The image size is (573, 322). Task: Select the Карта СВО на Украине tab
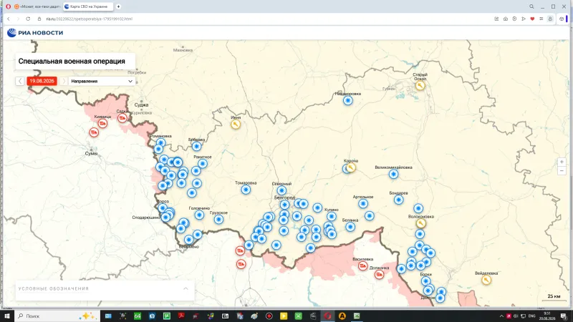pyautogui.click(x=88, y=6)
